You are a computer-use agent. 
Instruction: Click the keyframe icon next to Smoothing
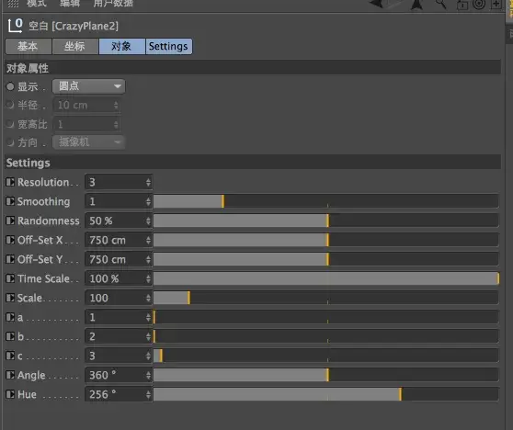[10, 201]
